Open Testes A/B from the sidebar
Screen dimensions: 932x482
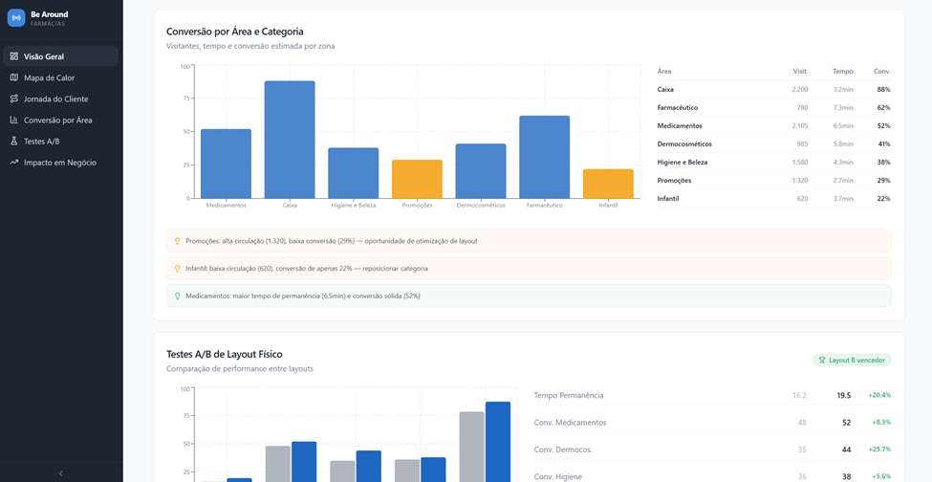pos(60,142)
